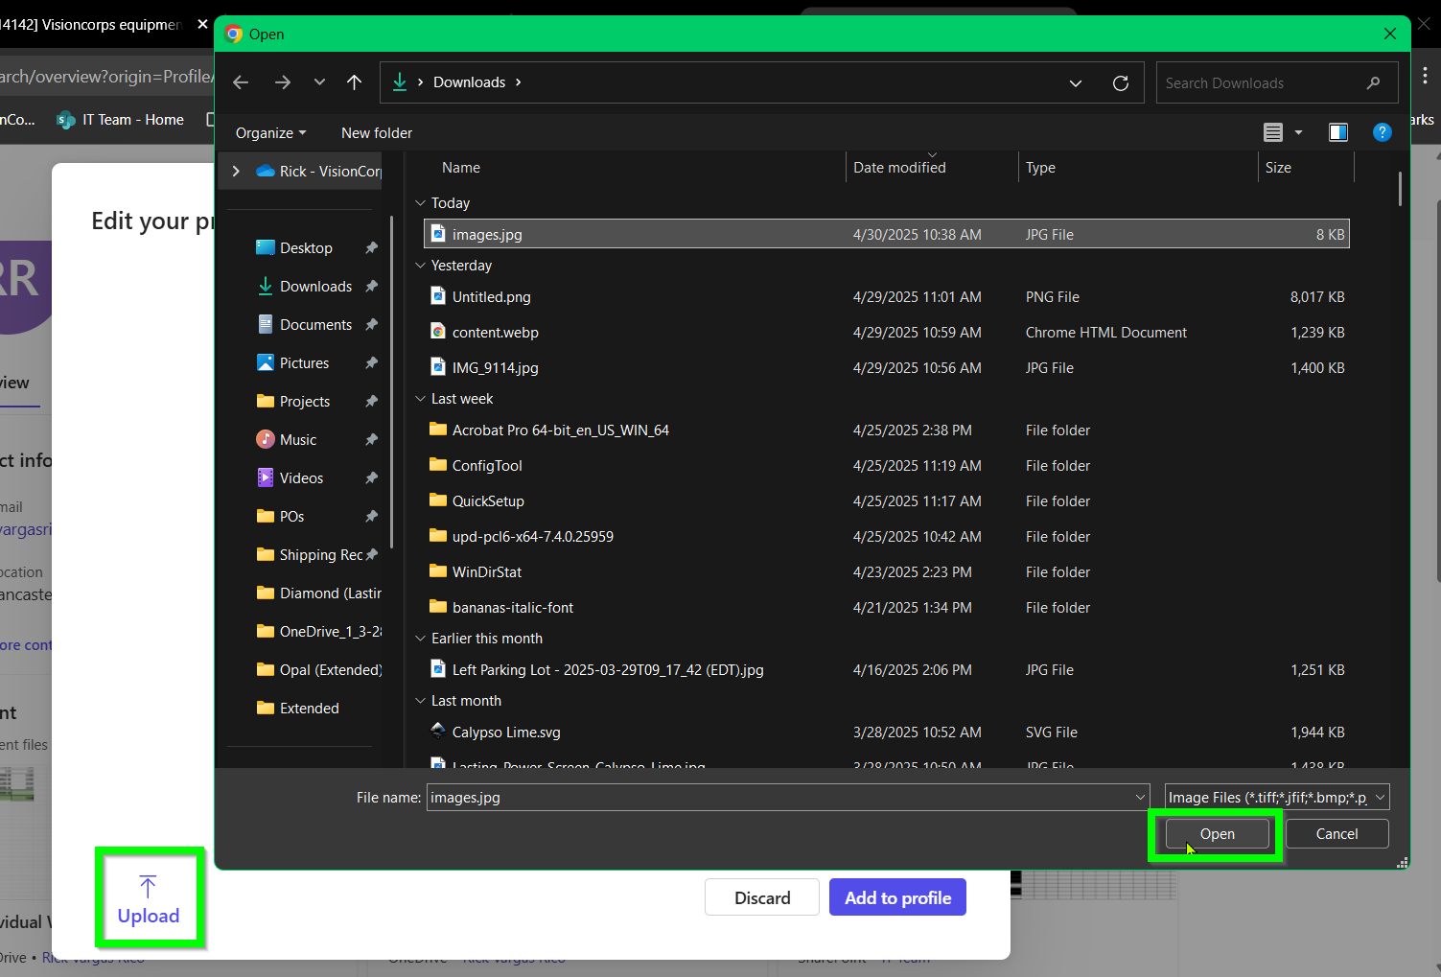1441x977 pixels.
Task: Open Help via the question mark icon
Action: tap(1382, 131)
